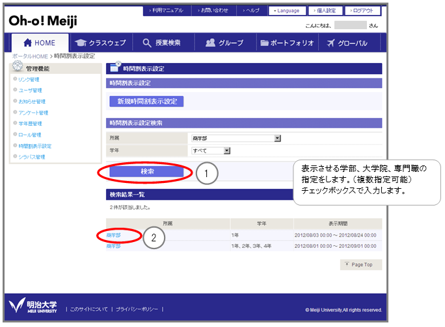Click the 表示期間 results column header
Screen dimensions: 445x327
click(x=338, y=224)
